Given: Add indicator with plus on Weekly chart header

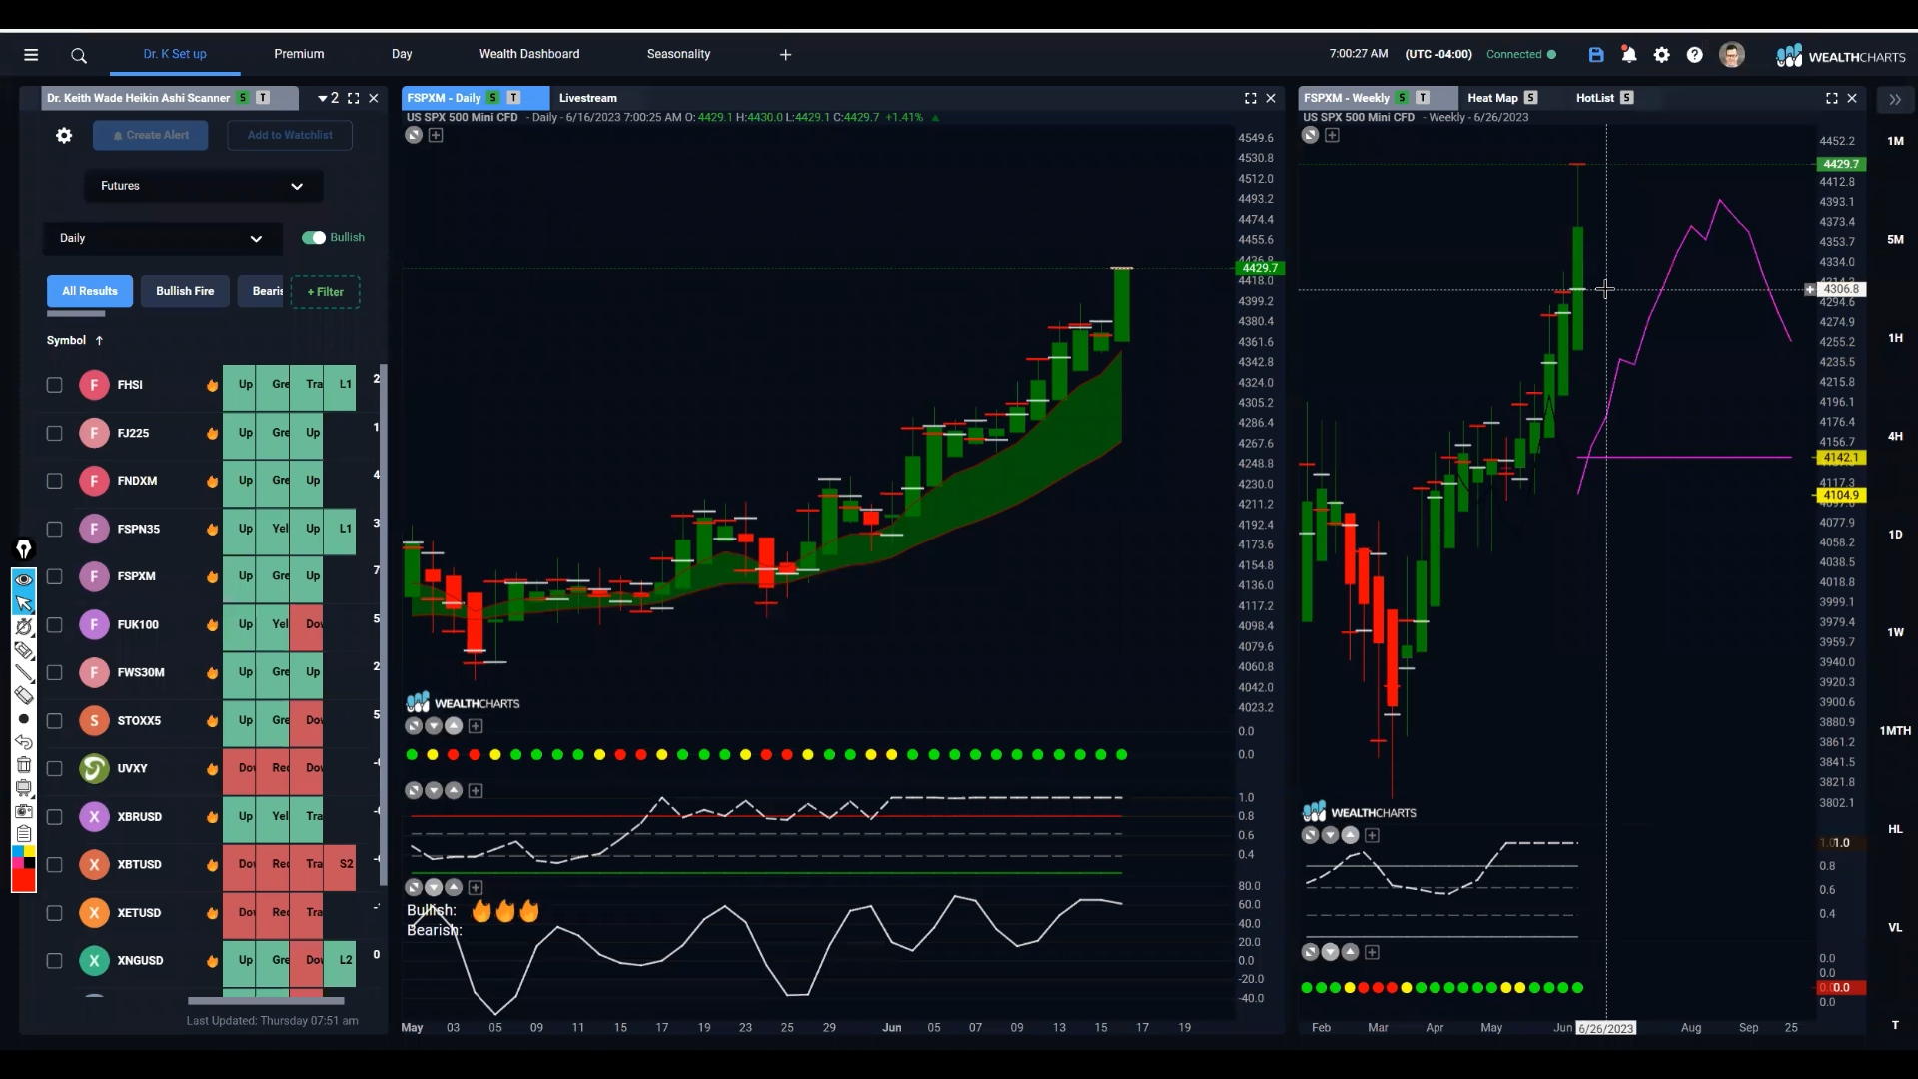Looking at the screenshot, I should (1332, 135).
